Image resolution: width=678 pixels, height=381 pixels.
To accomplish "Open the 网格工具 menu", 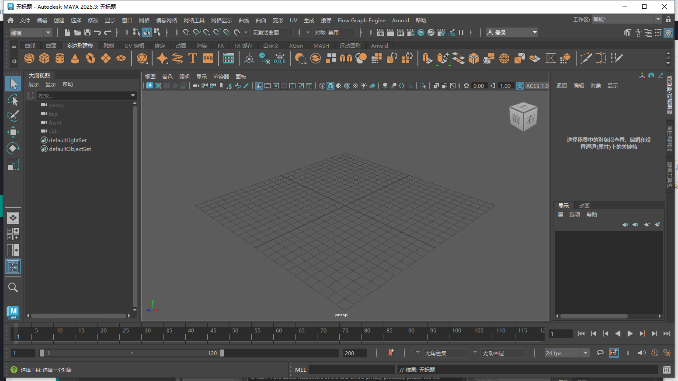I will click(194, 20).
